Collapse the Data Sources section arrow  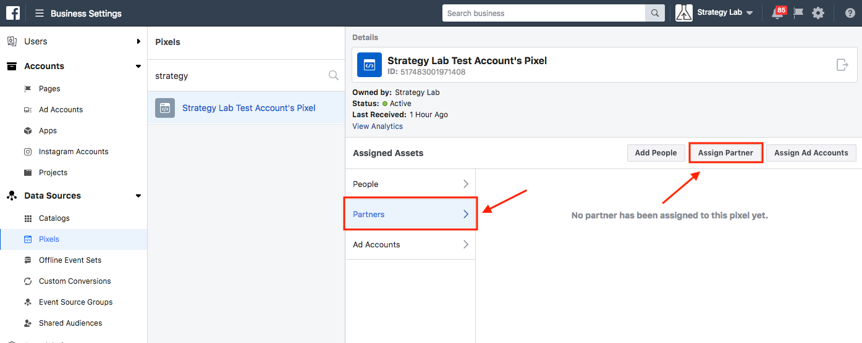138,196
